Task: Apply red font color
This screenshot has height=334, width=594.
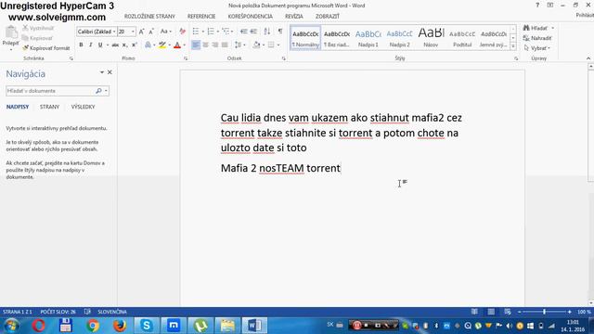Action: click(177, 45)
